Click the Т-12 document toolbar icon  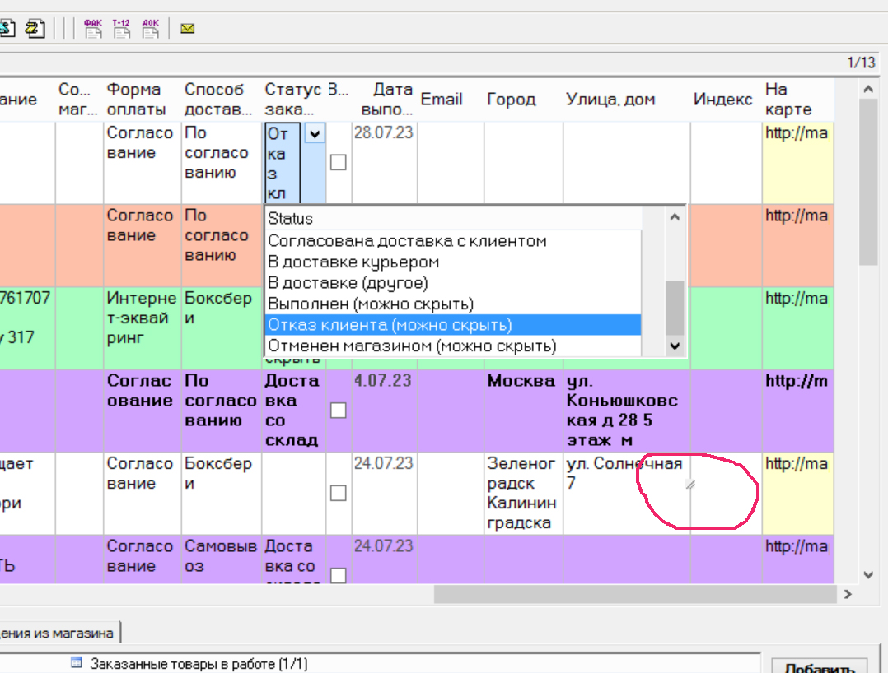[x=121, y=29]
